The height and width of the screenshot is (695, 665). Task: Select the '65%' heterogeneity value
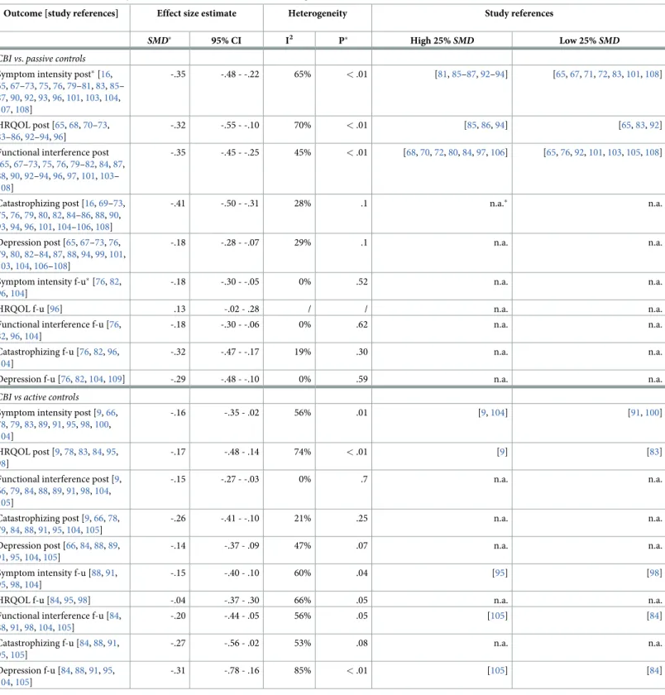coord(303,74)
